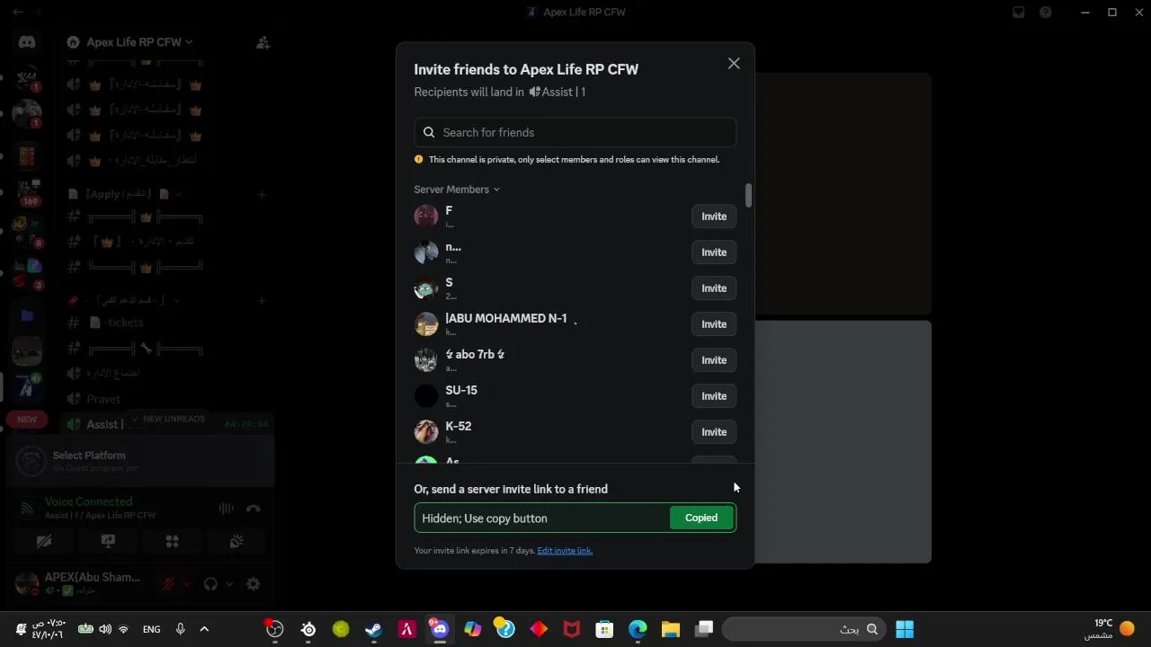This screenshot has width=1151, height=647.
Task: Click K-52's profile picture
Action: (x=426, y=431)
